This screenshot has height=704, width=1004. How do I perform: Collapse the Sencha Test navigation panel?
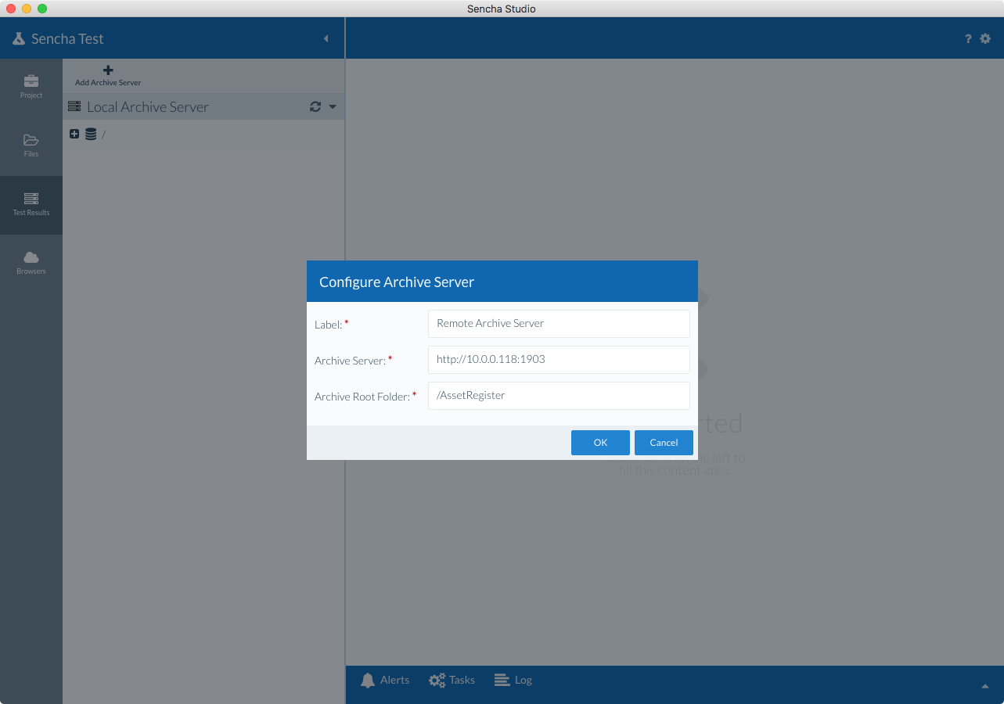click(326, 38)
